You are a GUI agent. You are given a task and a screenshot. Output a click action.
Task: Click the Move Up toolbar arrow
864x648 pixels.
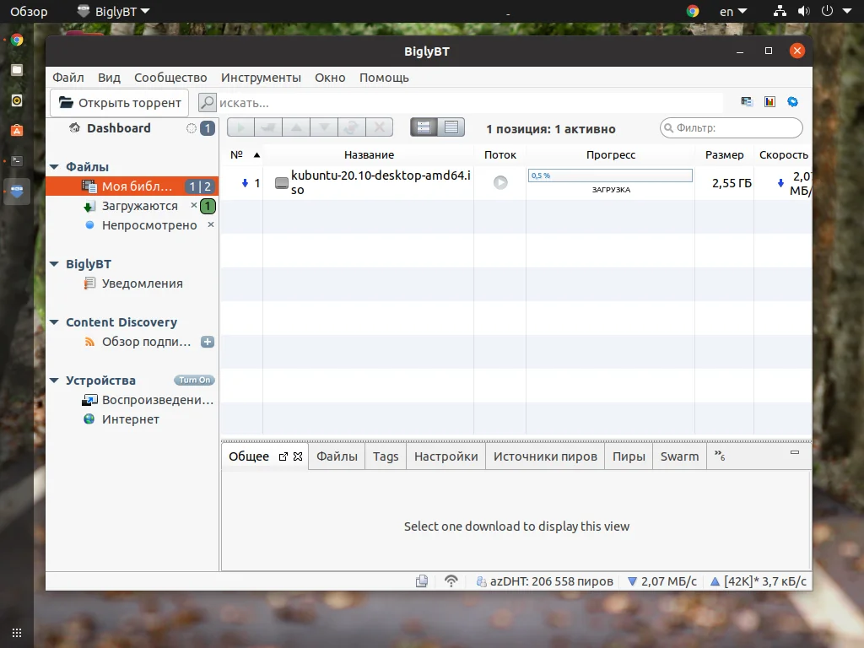(296, 127)
